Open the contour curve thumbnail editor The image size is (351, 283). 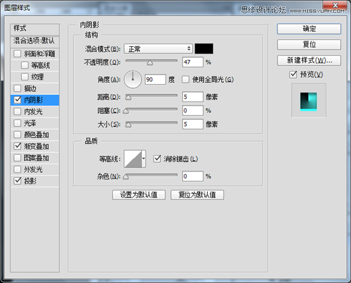coord(133,159)
